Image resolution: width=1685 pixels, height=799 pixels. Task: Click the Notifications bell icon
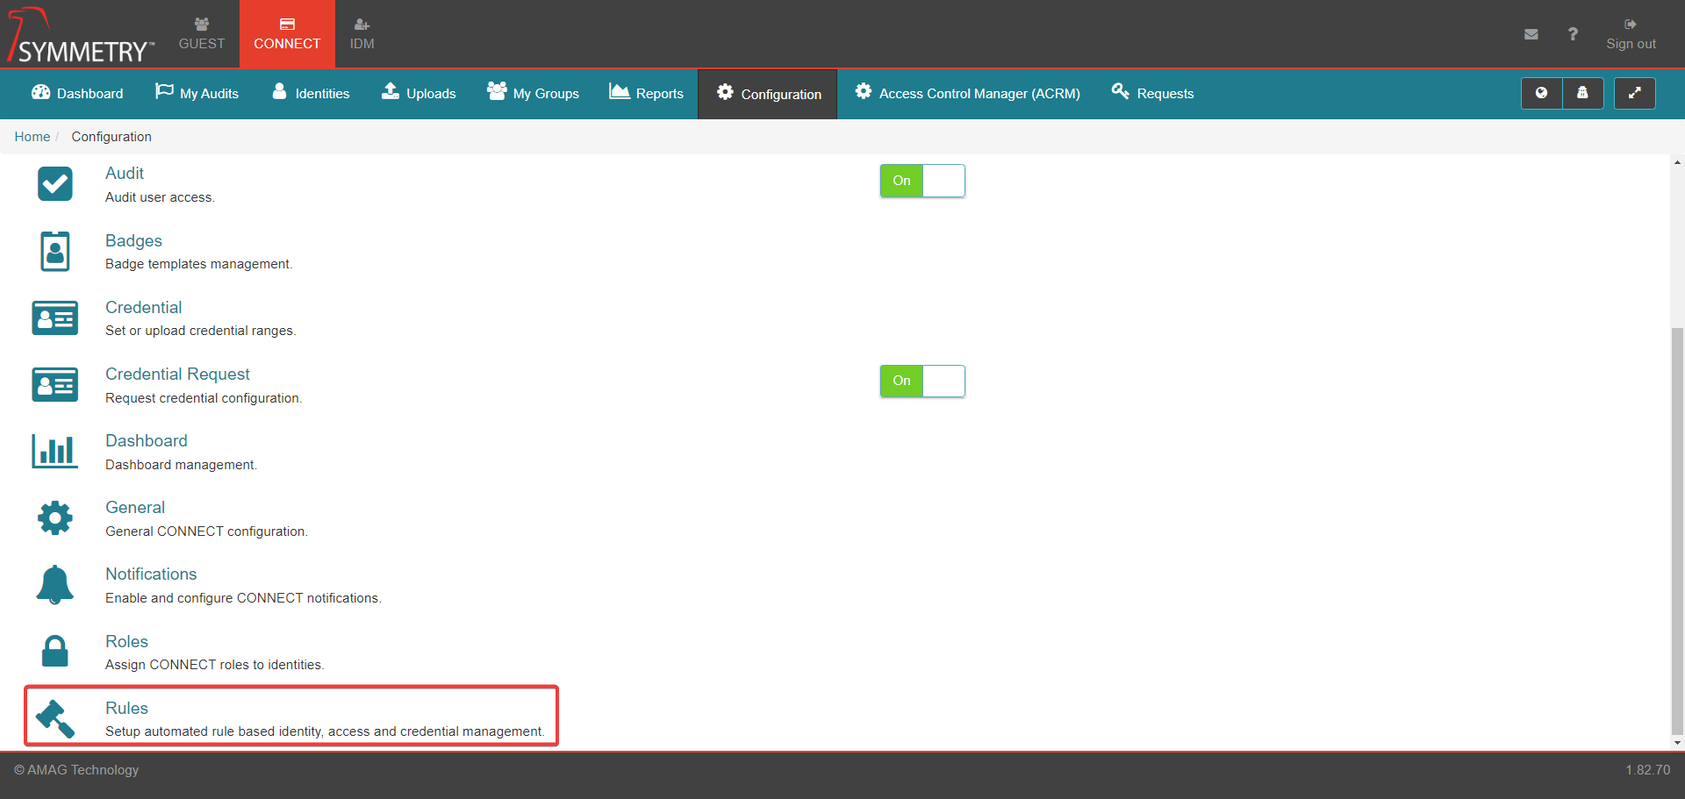click(54, 585)
